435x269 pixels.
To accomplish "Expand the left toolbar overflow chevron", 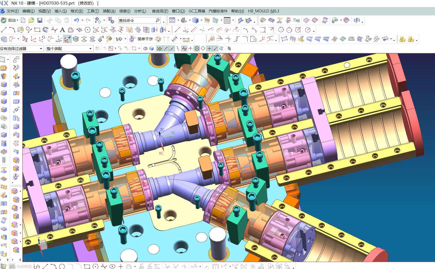I will point(8,260).
